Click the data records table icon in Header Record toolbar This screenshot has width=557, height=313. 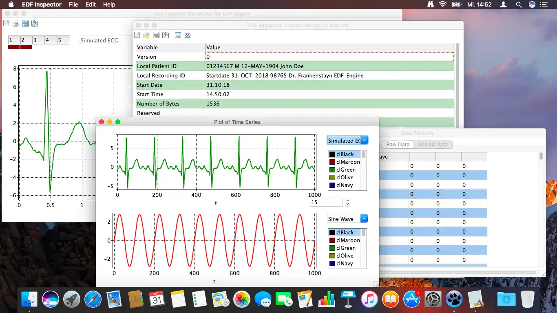(178, 35)
